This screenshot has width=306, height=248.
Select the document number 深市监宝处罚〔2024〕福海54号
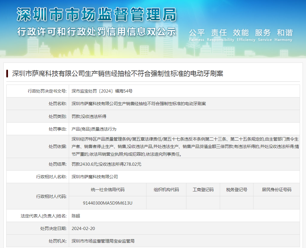[102, 91]
